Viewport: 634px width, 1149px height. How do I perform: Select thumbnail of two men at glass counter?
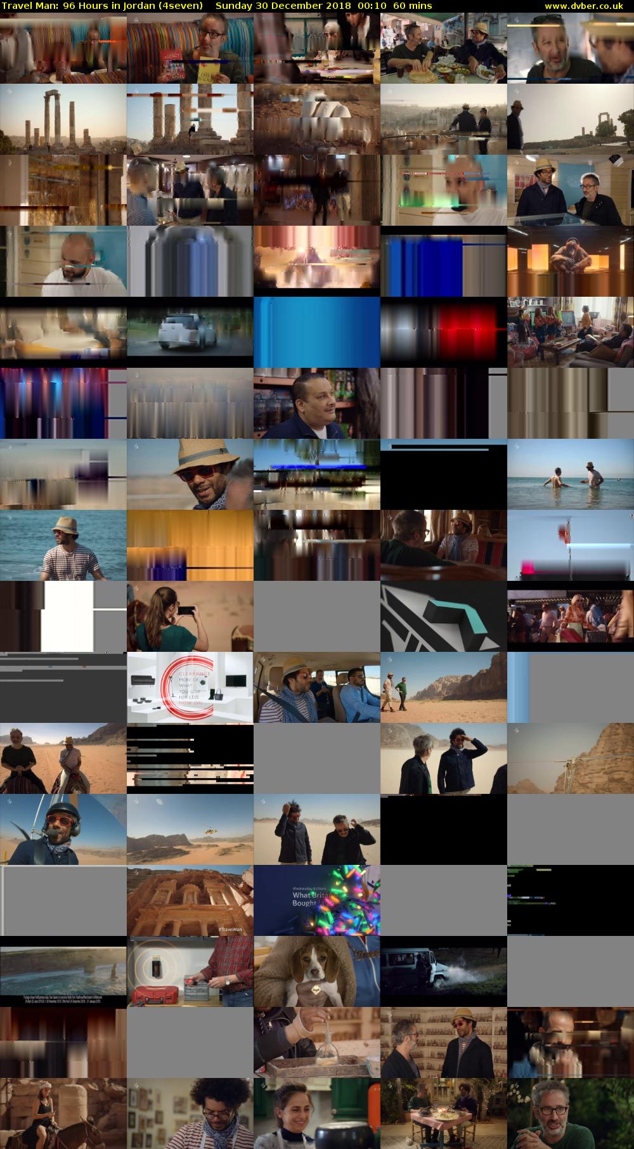point(571,190)
